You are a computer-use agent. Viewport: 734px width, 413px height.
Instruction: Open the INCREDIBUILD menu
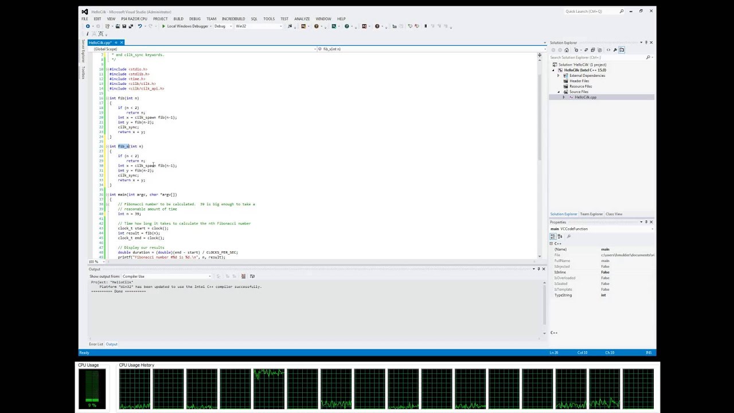click(x=233, y=19)
